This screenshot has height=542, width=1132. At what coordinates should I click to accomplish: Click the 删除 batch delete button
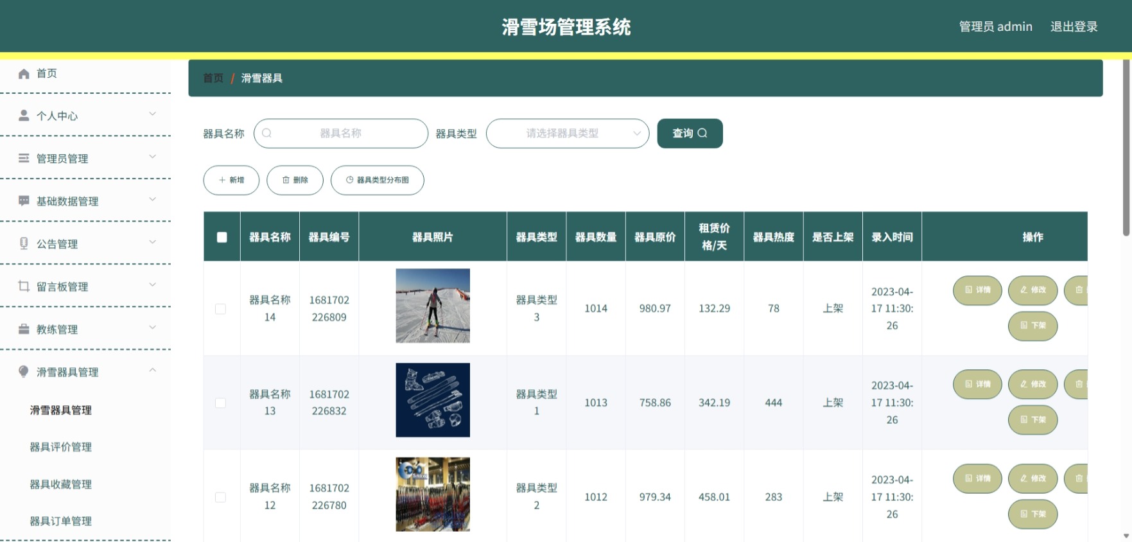point(295,180)
